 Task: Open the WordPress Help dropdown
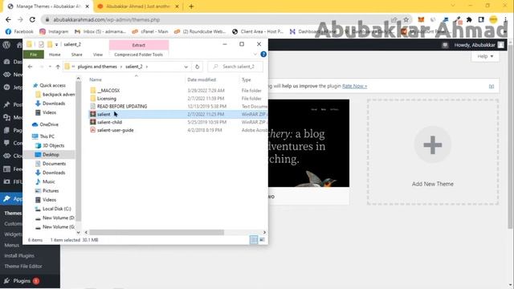pyautogui.click(x=485, y=56)
